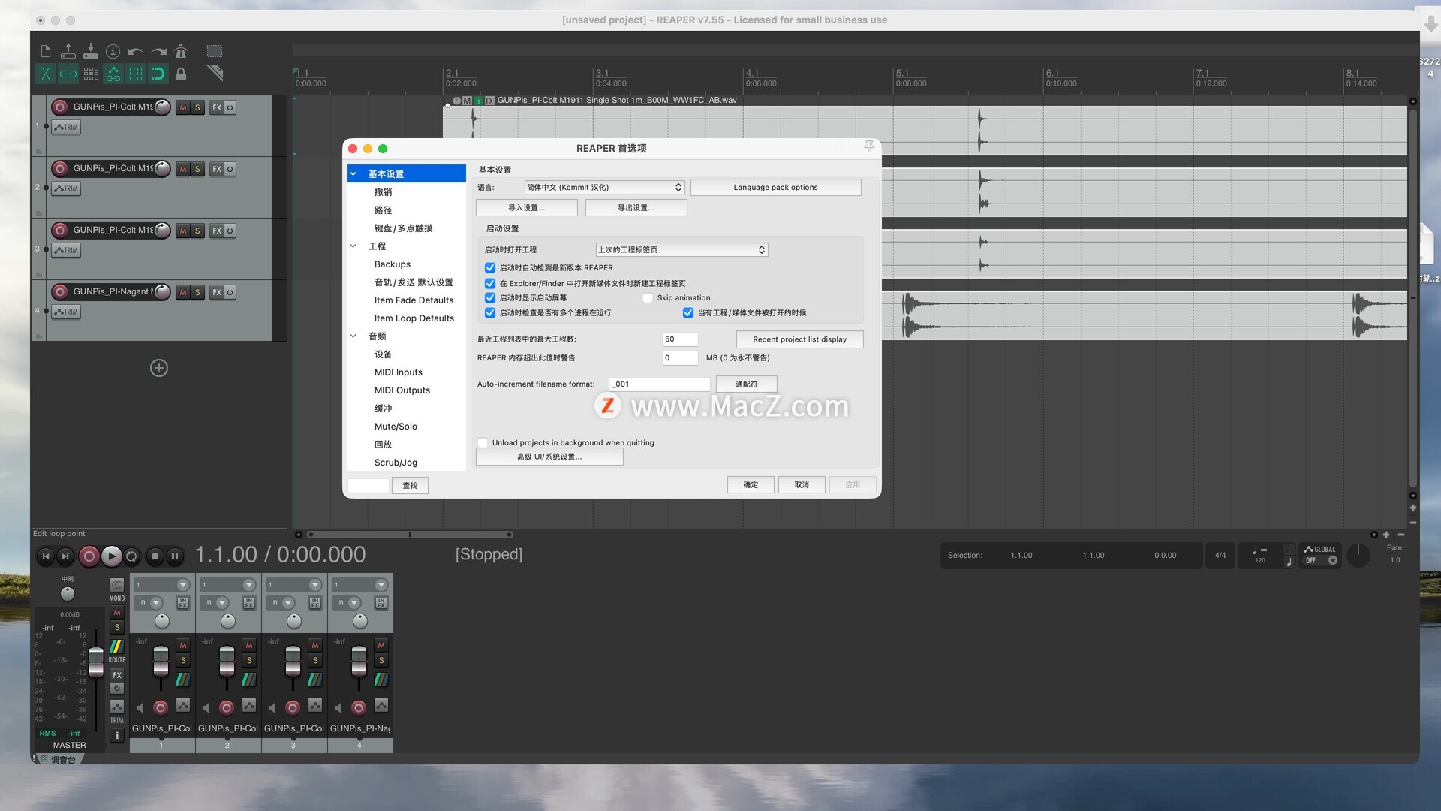
Task: Toggle snap magnet icon in toolbar
Action: pyautogui.click(x=158, y=74)
